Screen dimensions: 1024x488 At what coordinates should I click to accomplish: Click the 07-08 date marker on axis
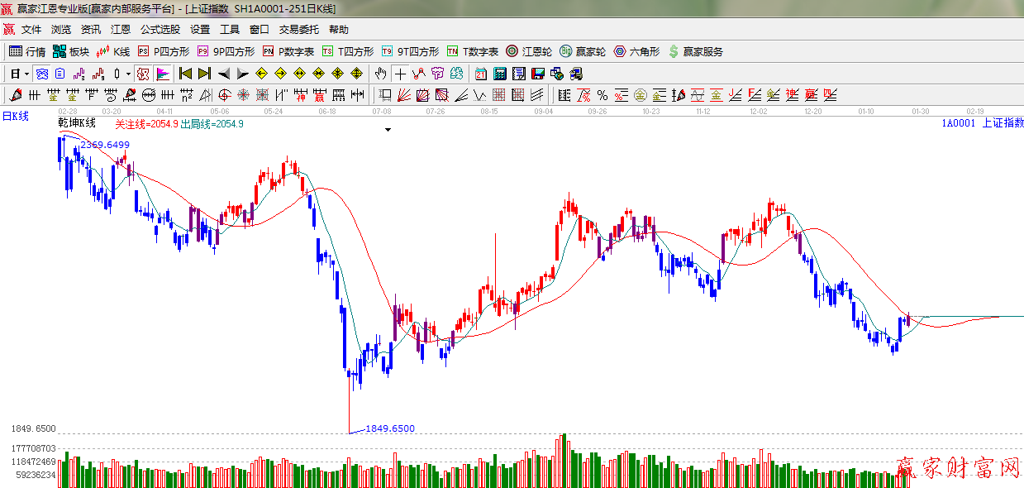tap(382, 111)
